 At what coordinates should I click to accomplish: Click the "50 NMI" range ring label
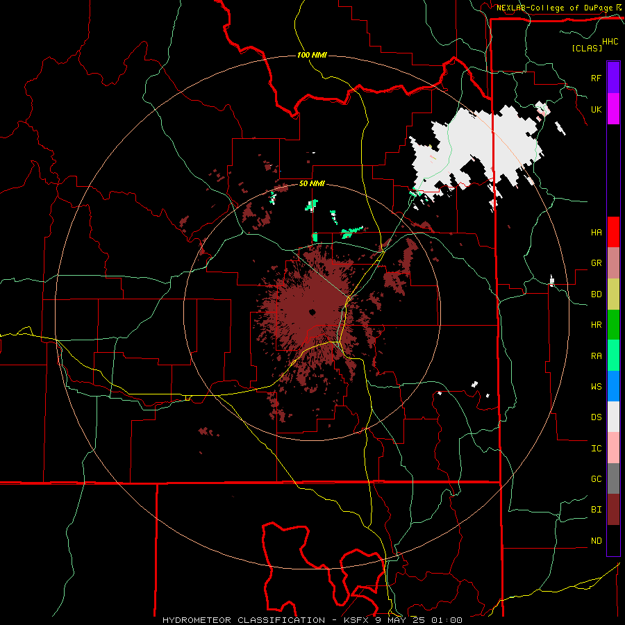(x=312, y=183)
